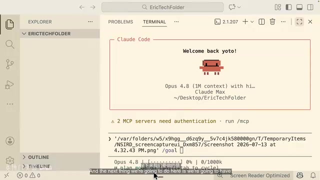Open the chat icon in title bar

[232, 7]
